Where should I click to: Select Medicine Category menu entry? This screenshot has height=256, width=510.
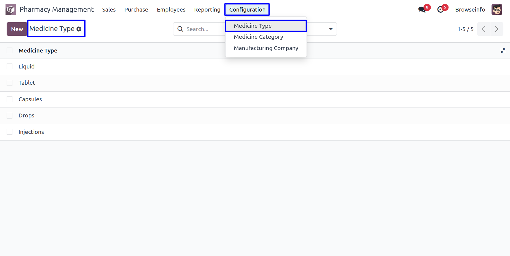point(266,37)
